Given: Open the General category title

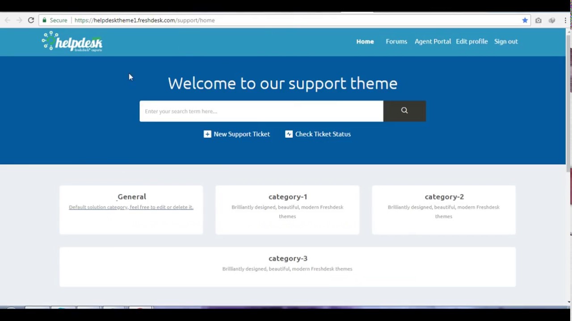Looking at the screenshot, I should click(x=132, y=197).
